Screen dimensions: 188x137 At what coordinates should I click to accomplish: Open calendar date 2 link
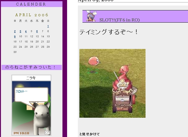[15, 31]
